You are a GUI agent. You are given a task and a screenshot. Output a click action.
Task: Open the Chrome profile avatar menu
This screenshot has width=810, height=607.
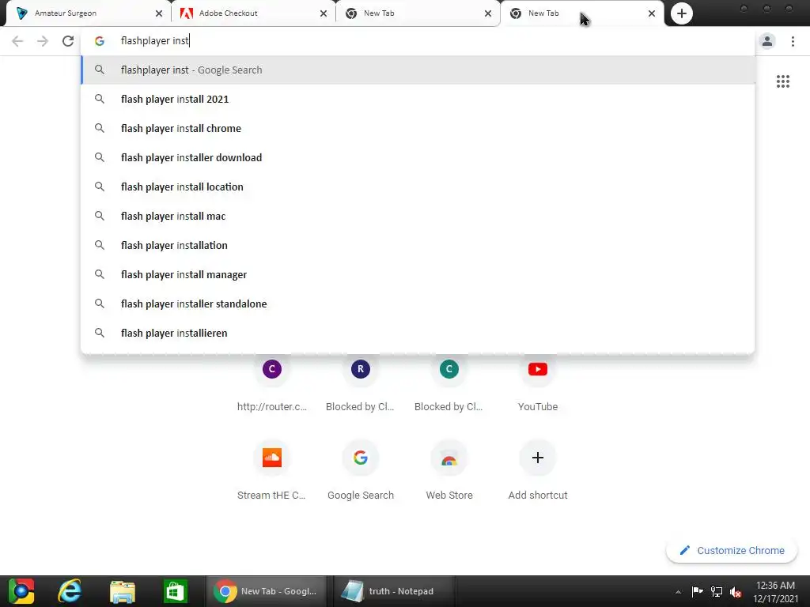[767, 41]
